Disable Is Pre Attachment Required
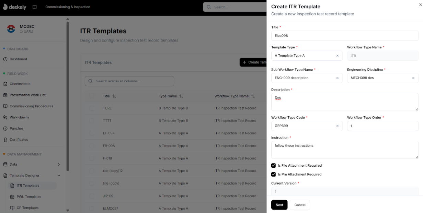 [273, 174]
